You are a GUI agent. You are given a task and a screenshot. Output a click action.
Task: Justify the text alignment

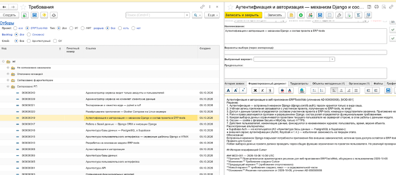click(356, 90)
